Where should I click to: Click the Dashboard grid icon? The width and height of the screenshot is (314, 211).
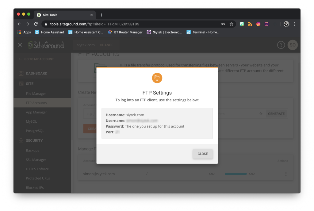pyautogui.click(x=21, y=74)
